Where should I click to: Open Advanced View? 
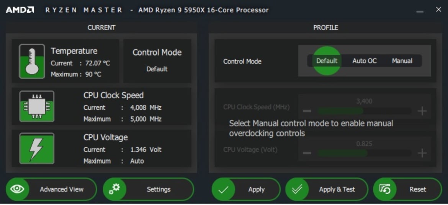(x=51, y=189)
